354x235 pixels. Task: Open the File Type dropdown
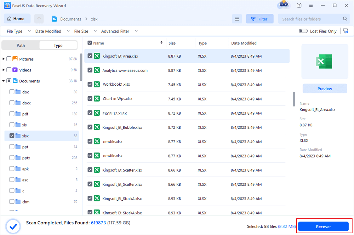click(x=18, y=31)
